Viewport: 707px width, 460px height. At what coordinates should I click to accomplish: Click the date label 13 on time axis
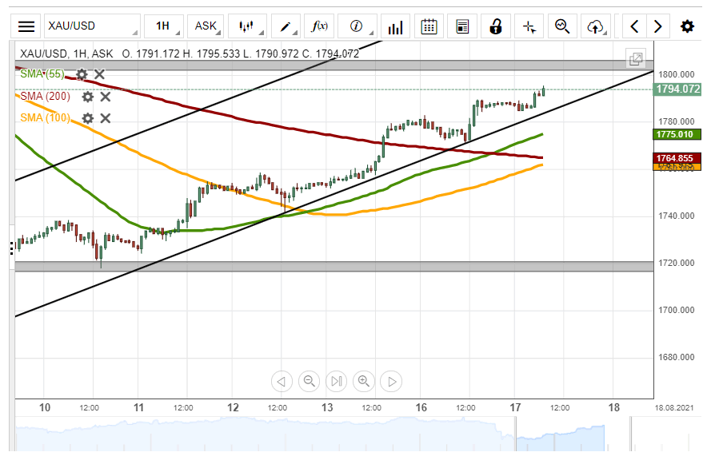327,408
